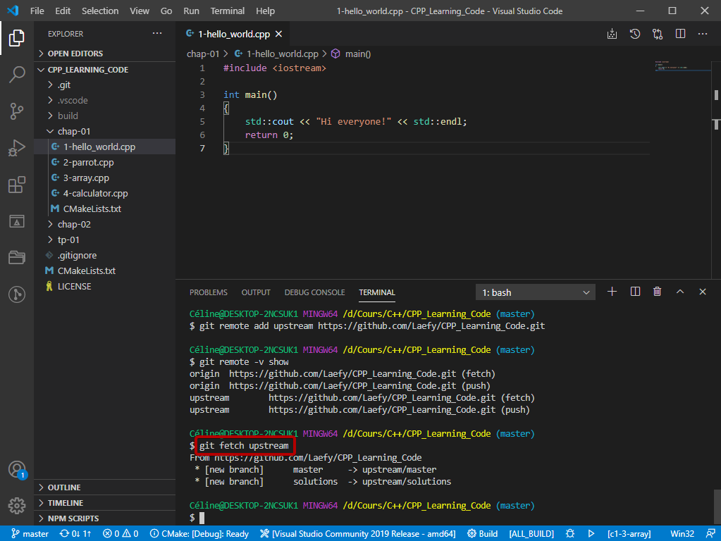Expand the Timeline section
Image resolution: width=721 pixels, height=541 pixels.
[105, 503]
